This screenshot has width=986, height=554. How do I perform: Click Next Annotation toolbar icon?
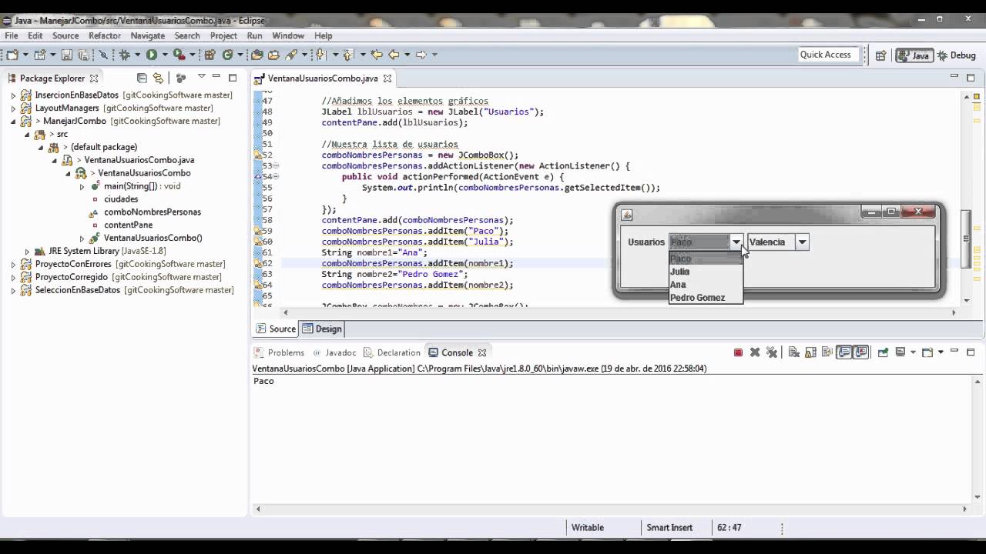tap(320, 55)
